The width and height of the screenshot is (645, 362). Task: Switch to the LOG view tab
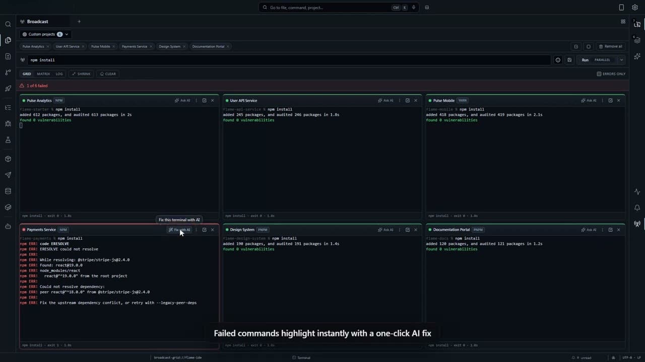coord(59,74)
